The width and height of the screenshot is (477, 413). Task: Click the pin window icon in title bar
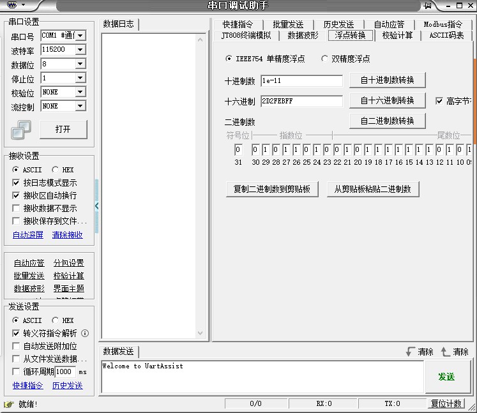point(427,6)
